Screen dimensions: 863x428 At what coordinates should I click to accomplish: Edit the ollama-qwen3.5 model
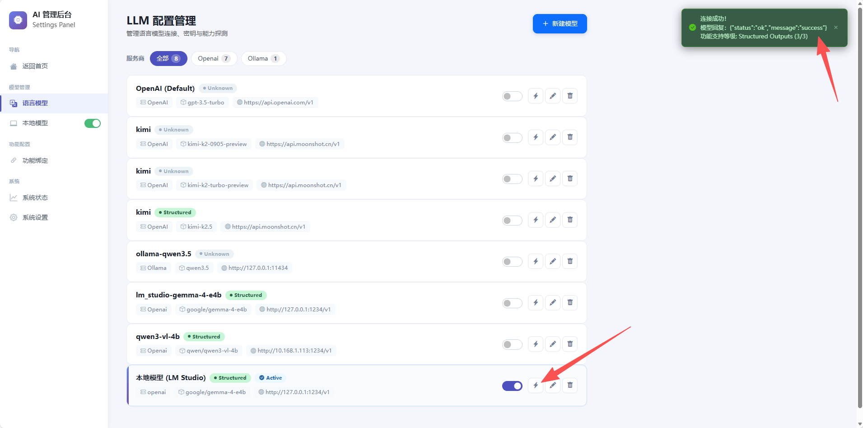(553, 262)
